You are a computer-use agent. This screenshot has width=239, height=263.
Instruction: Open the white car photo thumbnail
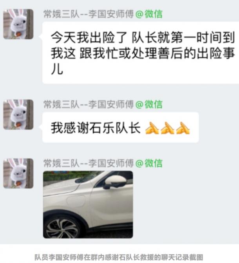[88, 205]
